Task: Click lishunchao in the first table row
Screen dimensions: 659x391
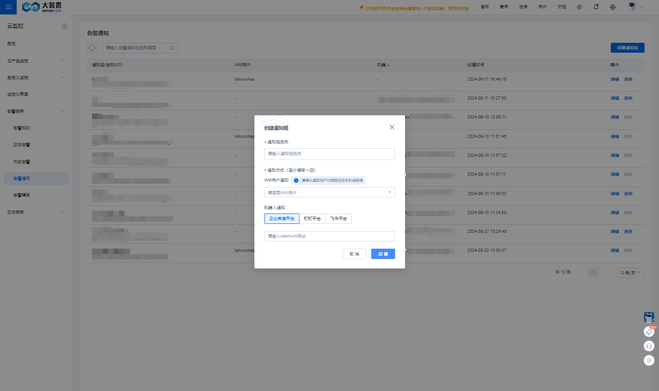Action: point(244,79)
